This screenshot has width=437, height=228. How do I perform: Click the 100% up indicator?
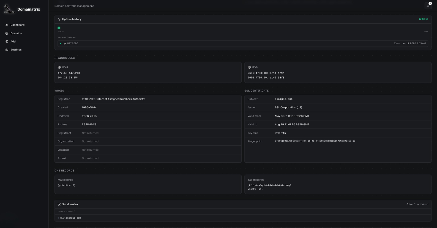point(423,19)
